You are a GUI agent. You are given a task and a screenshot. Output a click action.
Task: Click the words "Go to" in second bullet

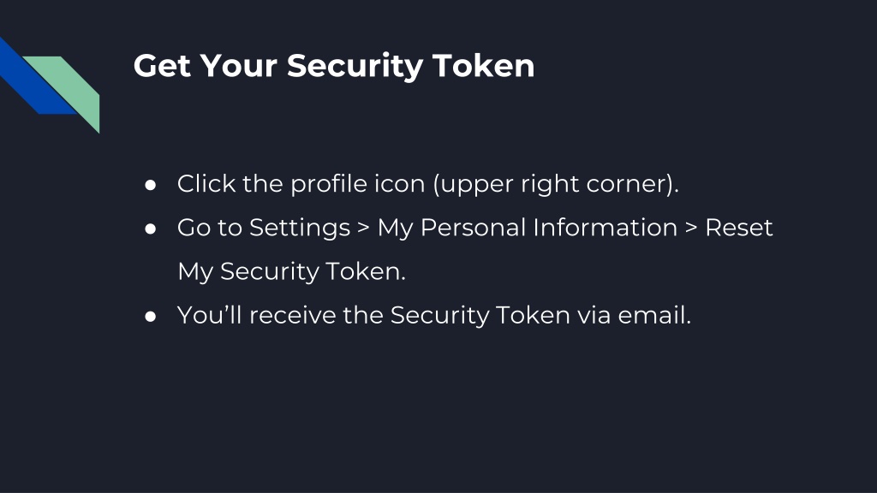click(210, 228)
